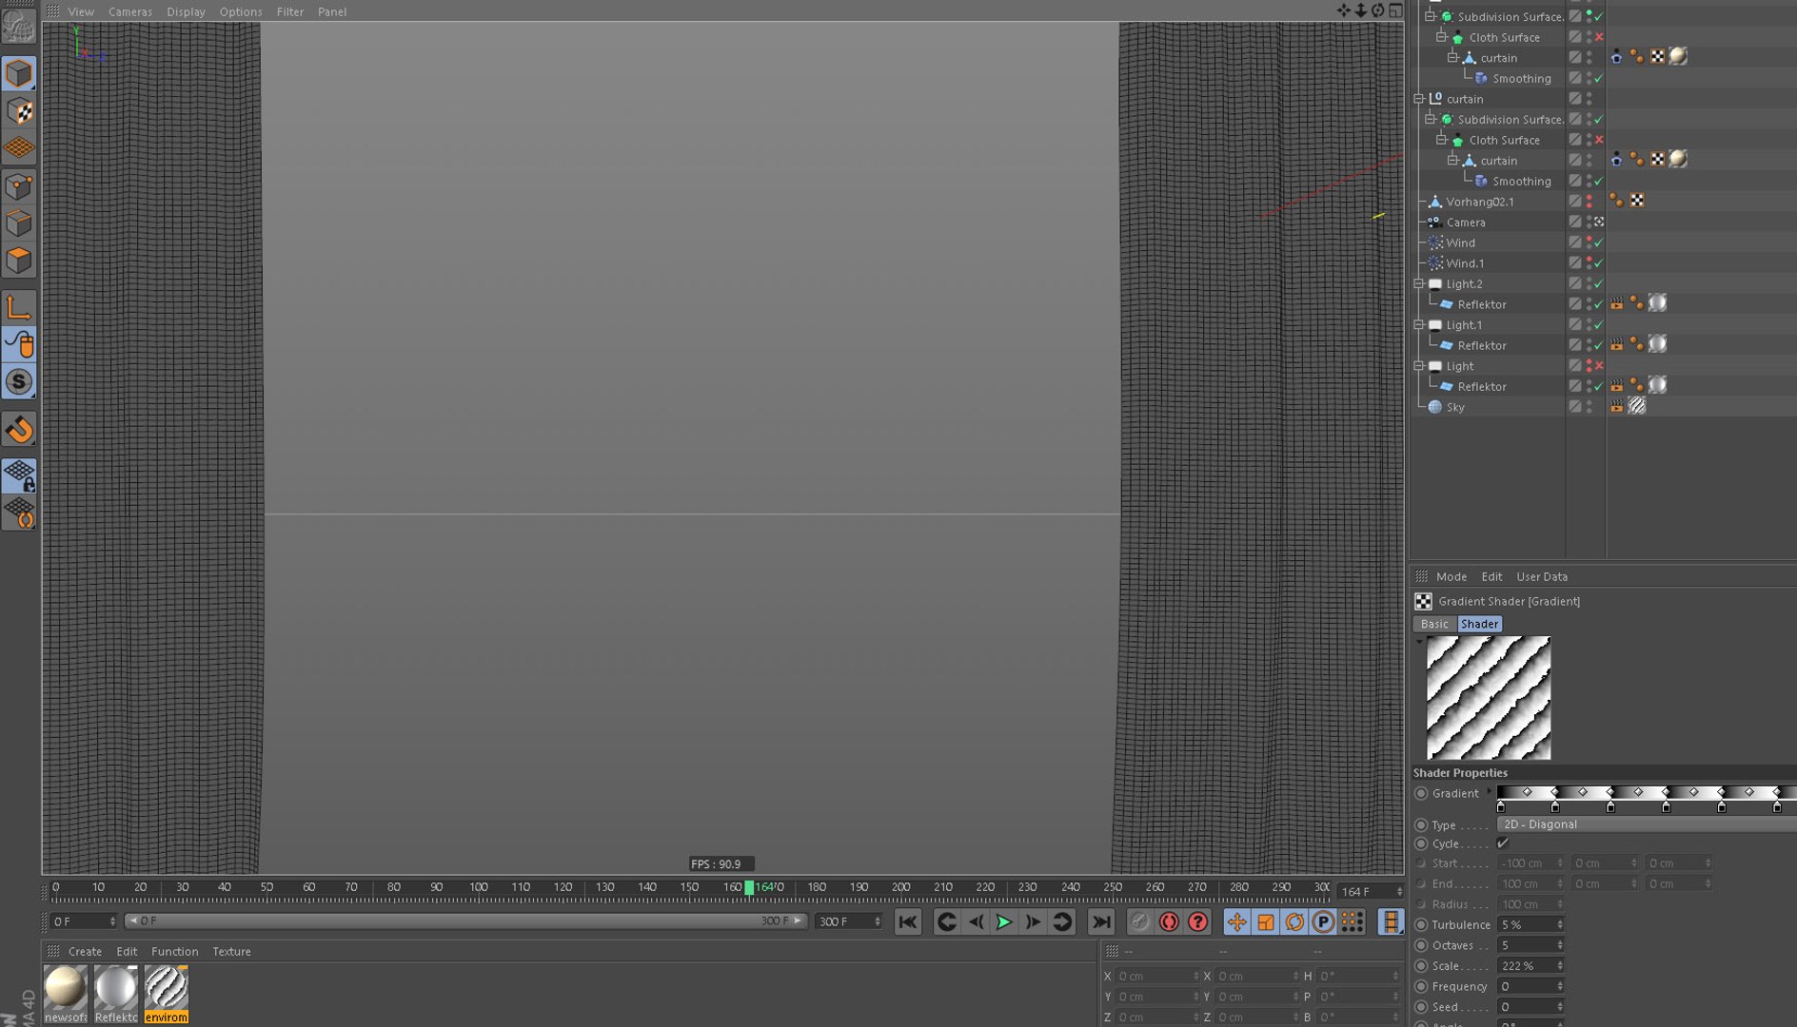Enable the Light object red cross toggle
The height and width of the screenshot is (1027, 1797).
pyautogui.click(x=1599, y=366)
